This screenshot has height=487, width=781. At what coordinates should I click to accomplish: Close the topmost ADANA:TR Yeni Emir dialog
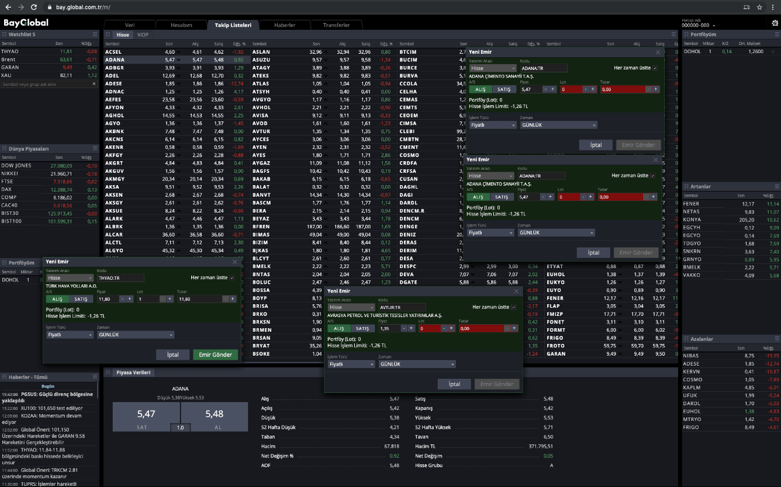658,52
